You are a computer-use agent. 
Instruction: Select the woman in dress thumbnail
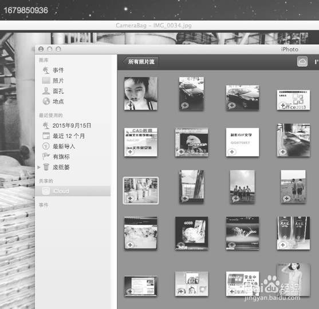click(x=293, y=280)
